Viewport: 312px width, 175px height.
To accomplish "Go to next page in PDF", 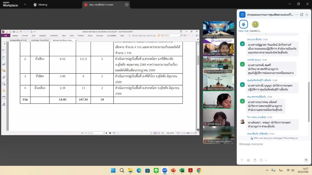I will tap(106, 133).
